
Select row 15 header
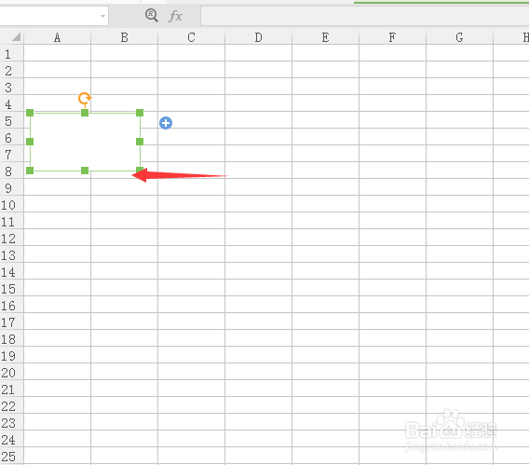click(x=11, y=288)
